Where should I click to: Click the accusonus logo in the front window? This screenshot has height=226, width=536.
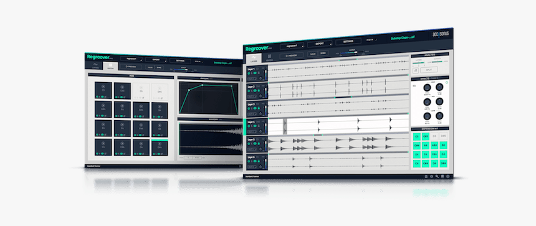440,35
